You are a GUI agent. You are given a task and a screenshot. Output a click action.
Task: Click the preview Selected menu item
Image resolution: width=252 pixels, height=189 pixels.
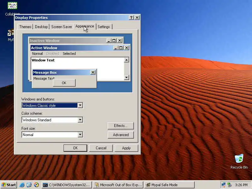tap(69, 54)
